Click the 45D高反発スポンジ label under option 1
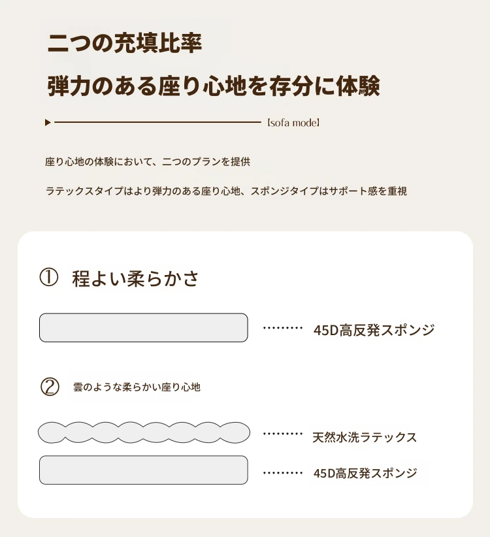 374,330
